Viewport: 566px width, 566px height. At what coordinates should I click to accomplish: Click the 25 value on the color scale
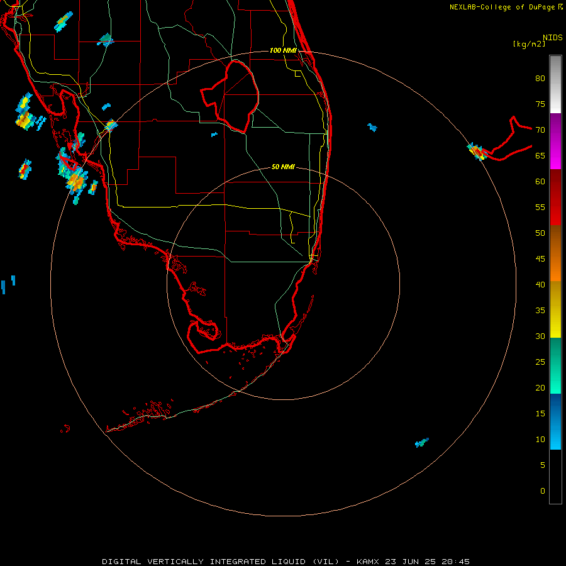[540, 362]
